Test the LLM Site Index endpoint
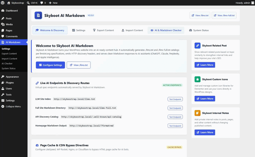This screenshot has width=255, height=157. (175, 99)
